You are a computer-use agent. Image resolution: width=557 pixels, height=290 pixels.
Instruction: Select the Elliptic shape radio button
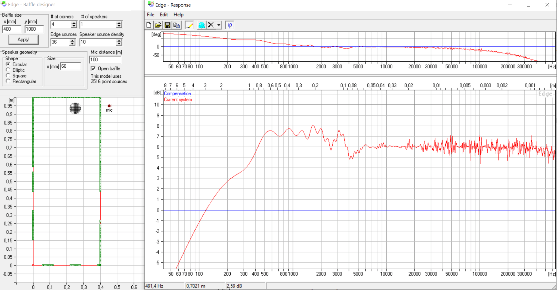8,70
